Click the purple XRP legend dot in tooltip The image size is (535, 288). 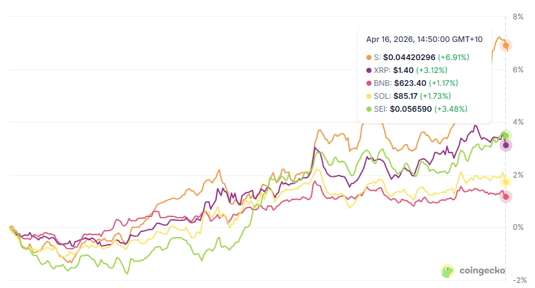tap(369, 70)
